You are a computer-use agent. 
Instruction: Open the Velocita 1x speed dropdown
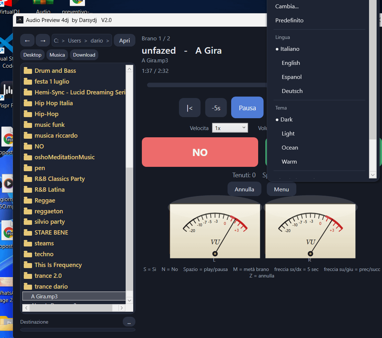pyautogui.click(x=230, y=128)
